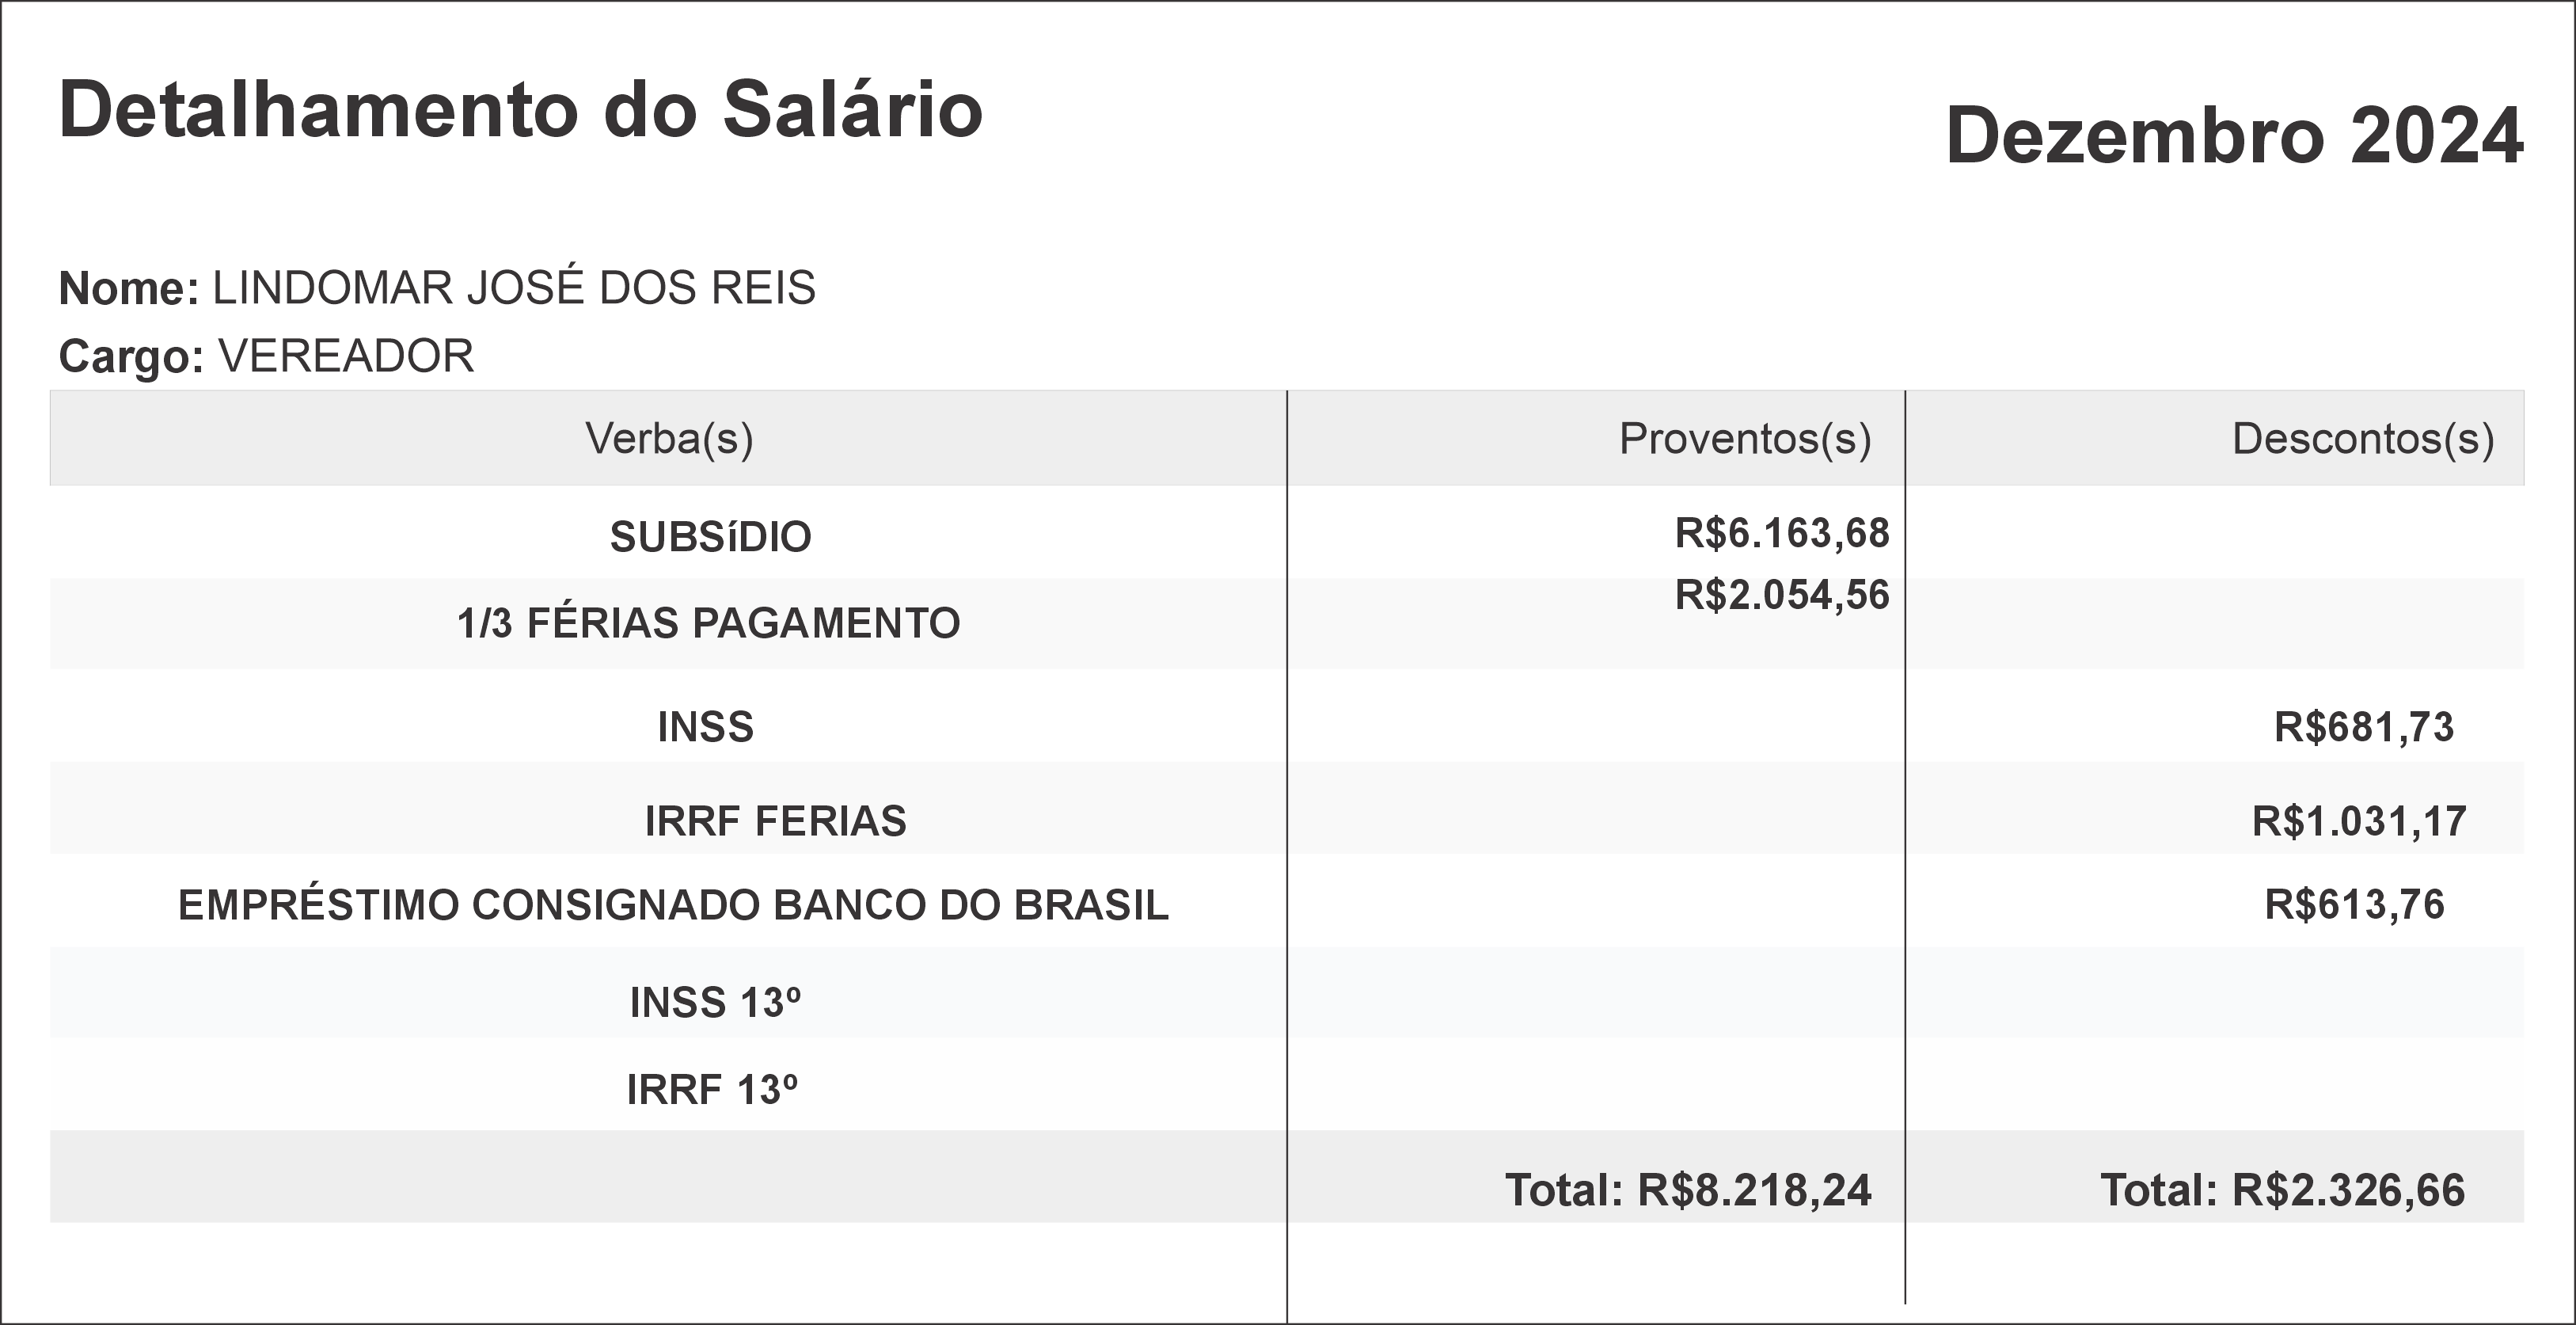Click the descontos total R$2.326,66
Image resolution: width=2576 pixels, height=1325 pixels.
2282,1190
